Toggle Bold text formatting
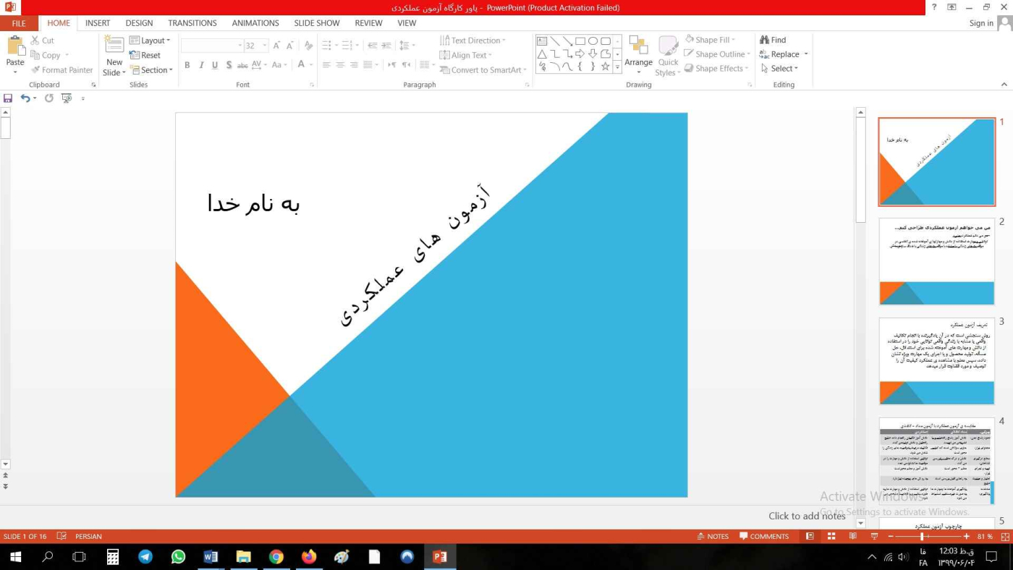 [187, 65]
